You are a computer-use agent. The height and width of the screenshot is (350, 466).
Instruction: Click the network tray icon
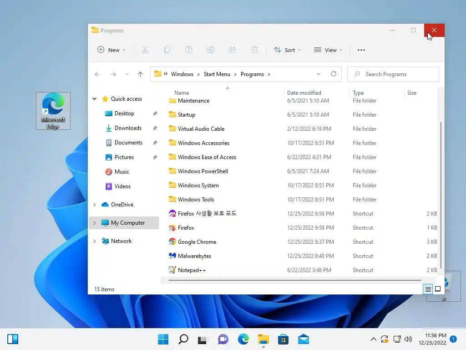(397, 339)
